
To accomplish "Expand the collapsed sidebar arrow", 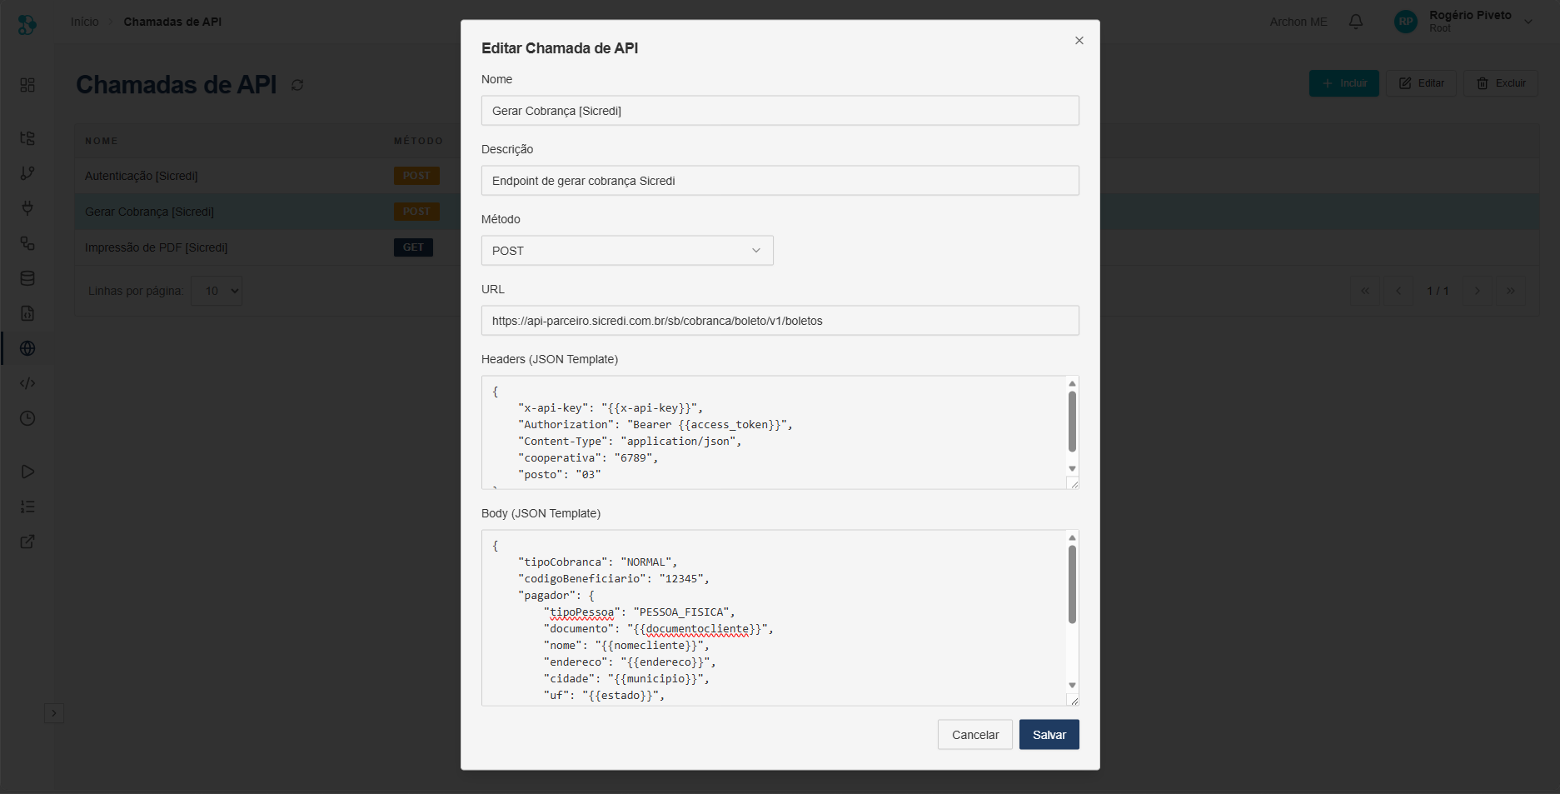I will (x=53, y=713).
